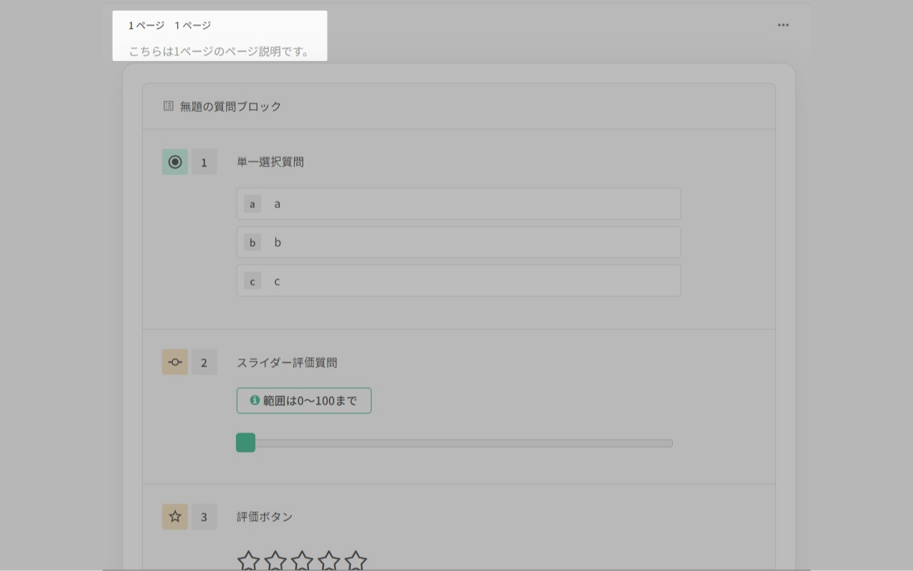The image size is (913, 571).
Task: Click the info icon beside 範囲は0〜100まで
Action: point(255,400)
